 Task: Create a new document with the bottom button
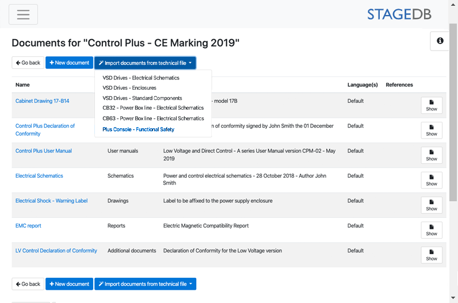coord(69,284)
